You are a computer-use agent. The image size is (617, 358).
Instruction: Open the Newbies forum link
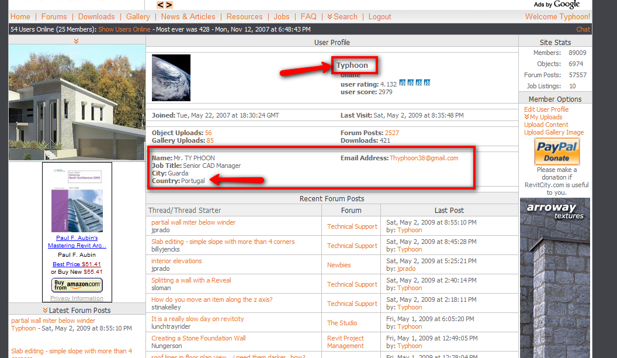click(339, 264)
